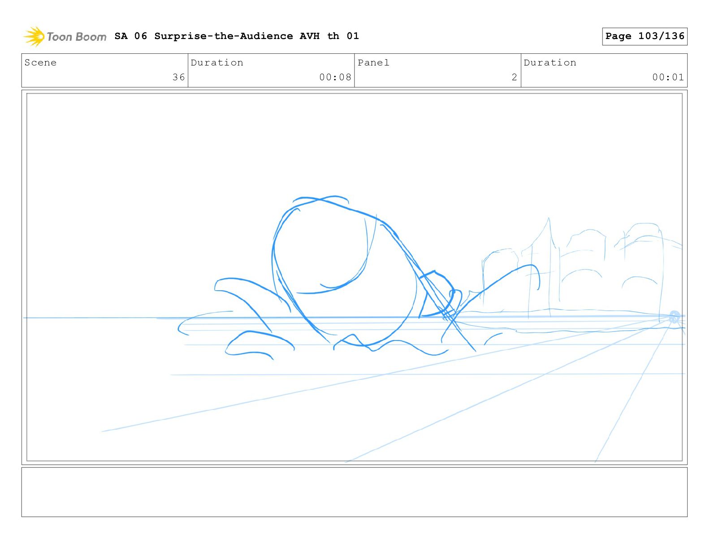Click the 'Scene' label
This screenshot has height=549, width=710.
[41, 63]
